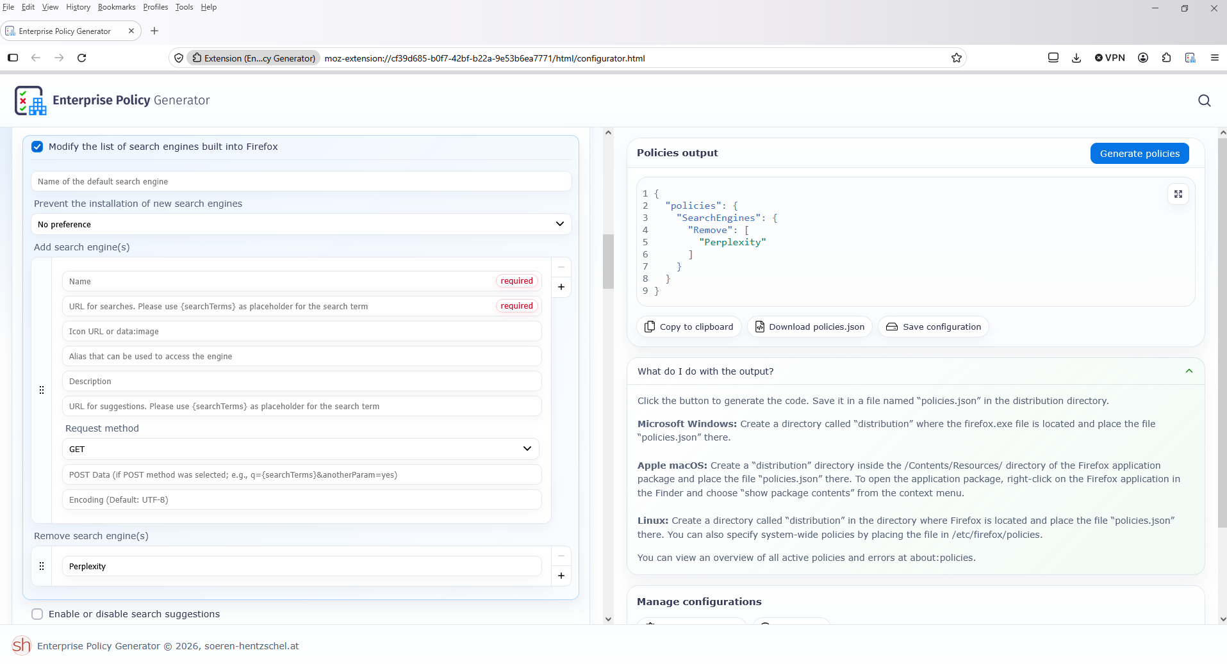This screenshot has width=1227, height=664.
Task: Click the tracking protection shield icon
Action: coord(179,58)
